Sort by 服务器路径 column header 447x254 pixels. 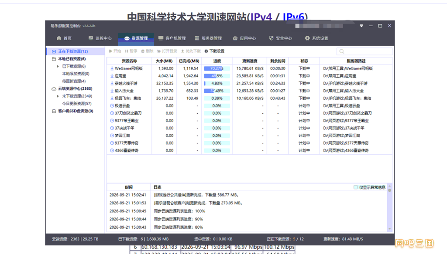tap(356, 61)
